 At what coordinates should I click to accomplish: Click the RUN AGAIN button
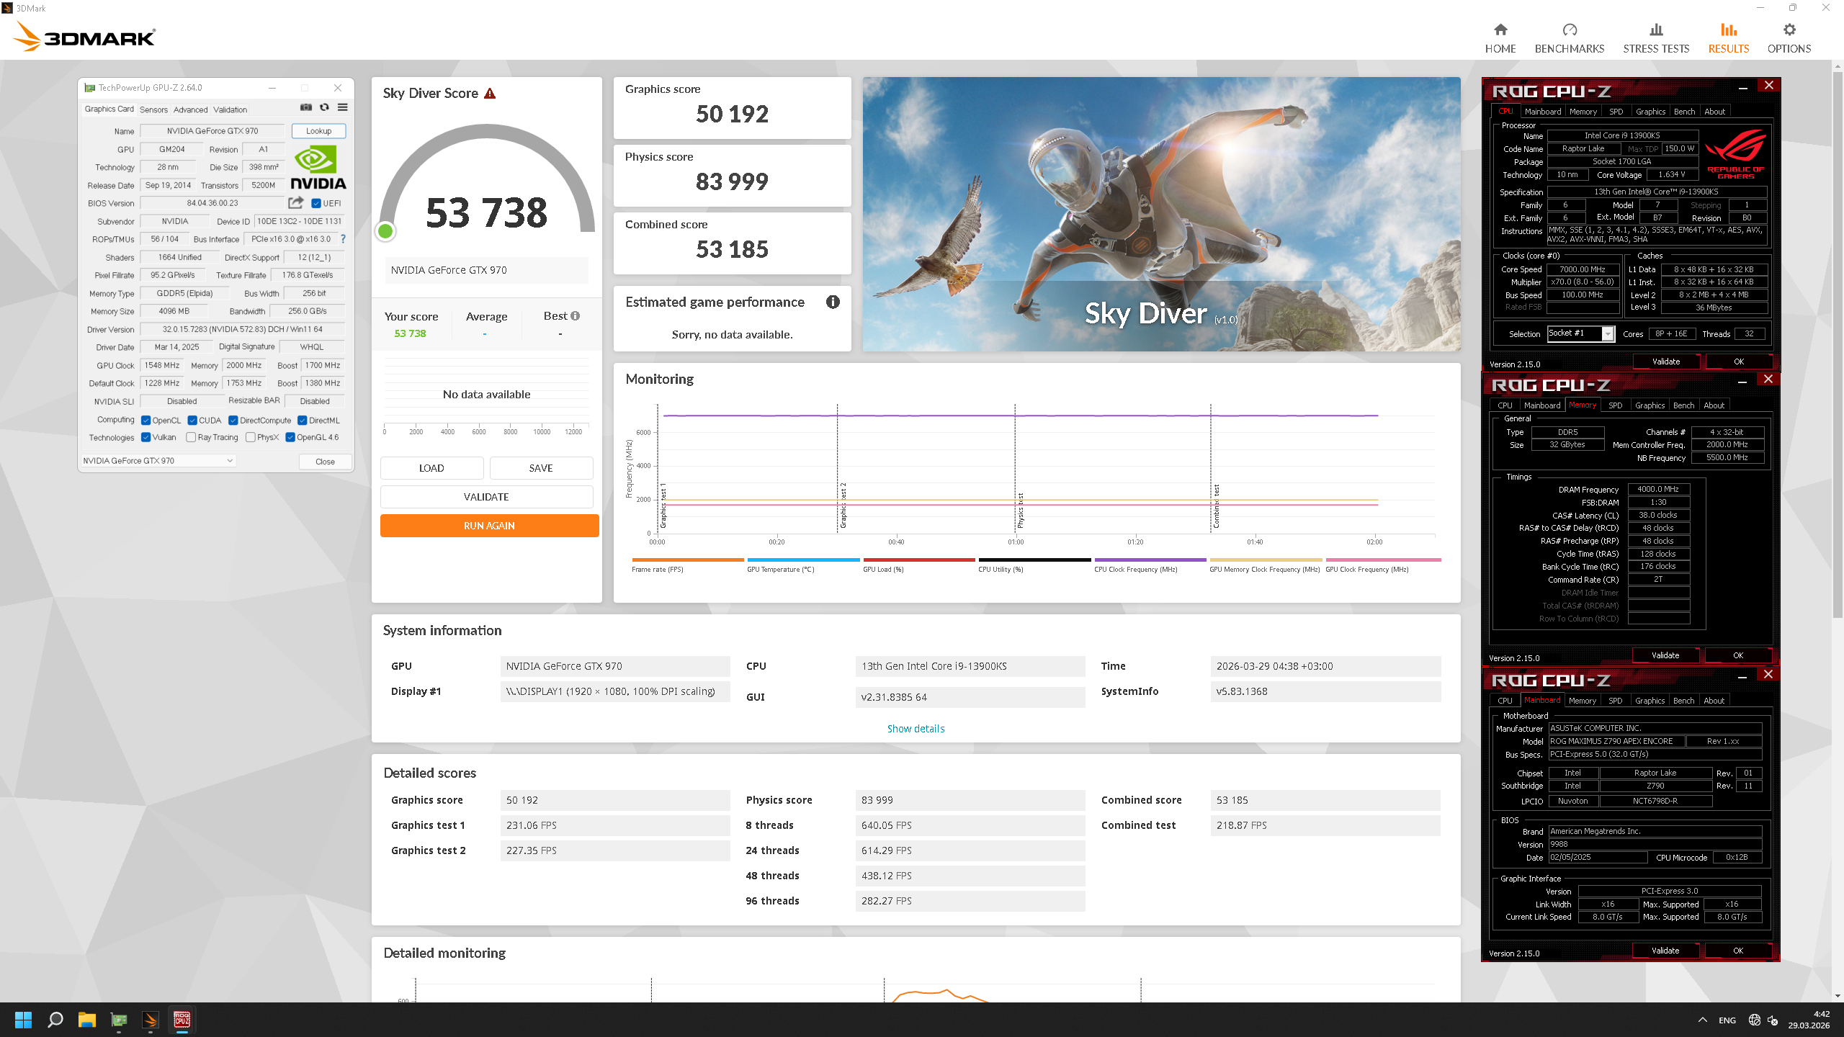pyautogui.click(x=489, y=526)
